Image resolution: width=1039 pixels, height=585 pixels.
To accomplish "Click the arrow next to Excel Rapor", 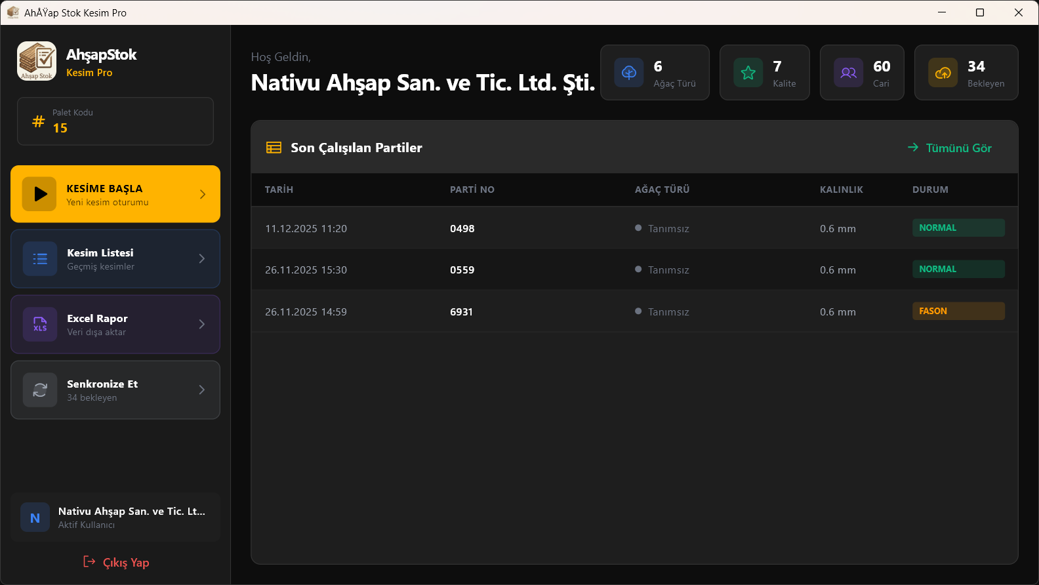I will 202,325.
